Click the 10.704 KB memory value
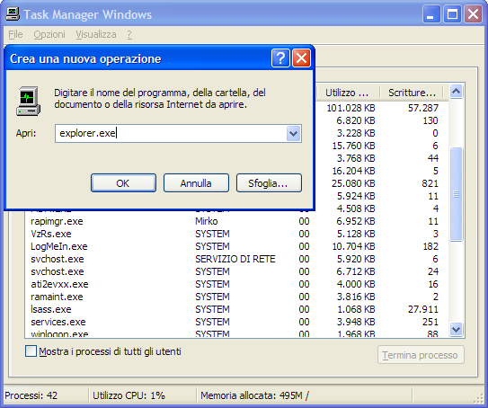The image size is (488, 408). pos(353,246)
